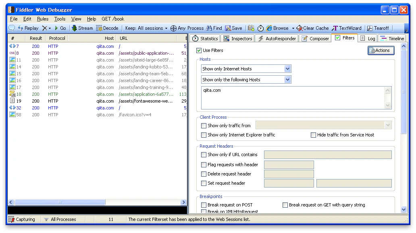Click the Capturing status bar indicator
416x233 pixels.
click(22, 219)
